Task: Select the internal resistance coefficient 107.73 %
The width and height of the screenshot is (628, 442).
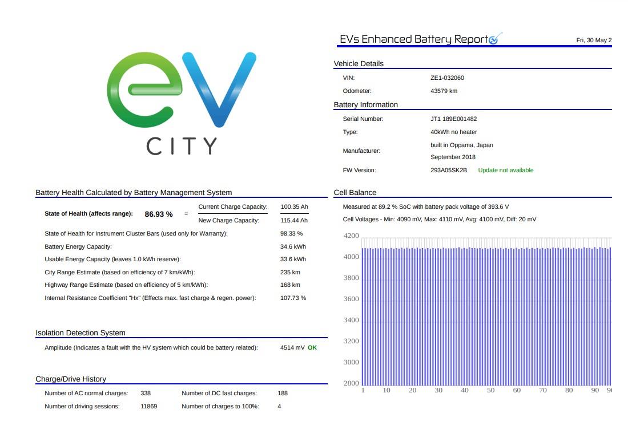Action: click(293, 298)
